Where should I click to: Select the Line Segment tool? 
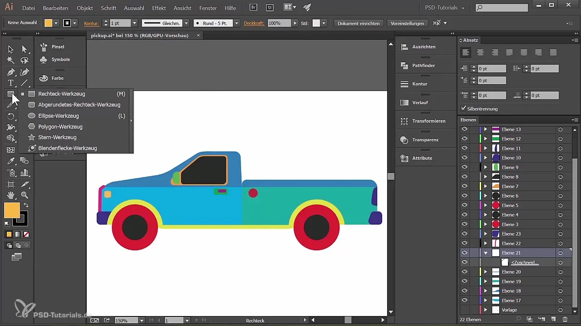tap(25, 83)
